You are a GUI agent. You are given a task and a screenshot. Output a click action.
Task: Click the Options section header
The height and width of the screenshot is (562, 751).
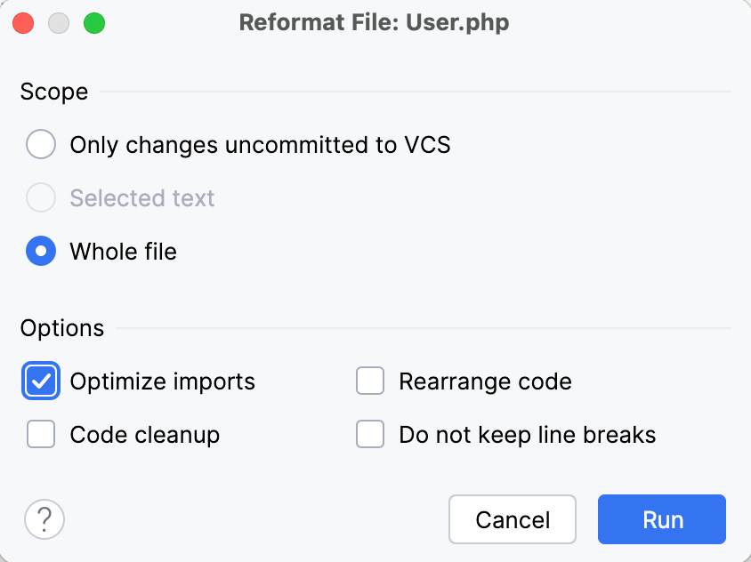coord(62,328)
